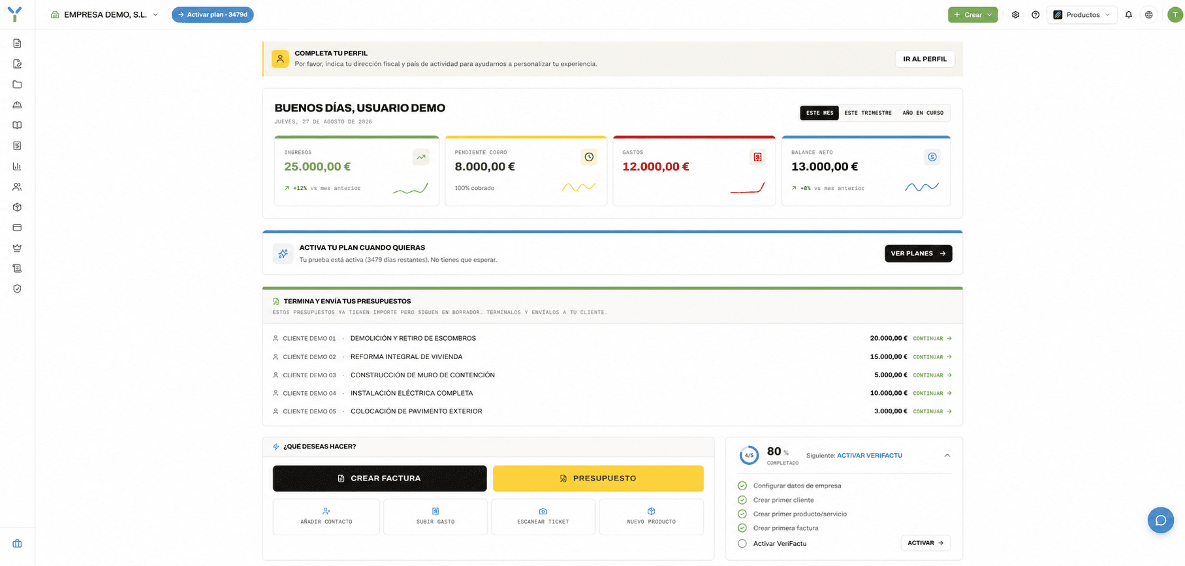Screen dimensions: 1185x566
Task: Continue the Demolición y retiro de escombros quote
Action: [x=932, y=338]
